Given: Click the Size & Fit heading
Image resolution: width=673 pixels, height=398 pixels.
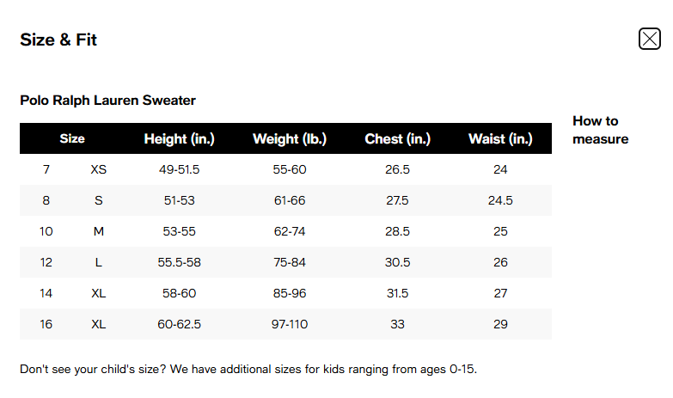Looking at the screenshot, I should point(58,40).
